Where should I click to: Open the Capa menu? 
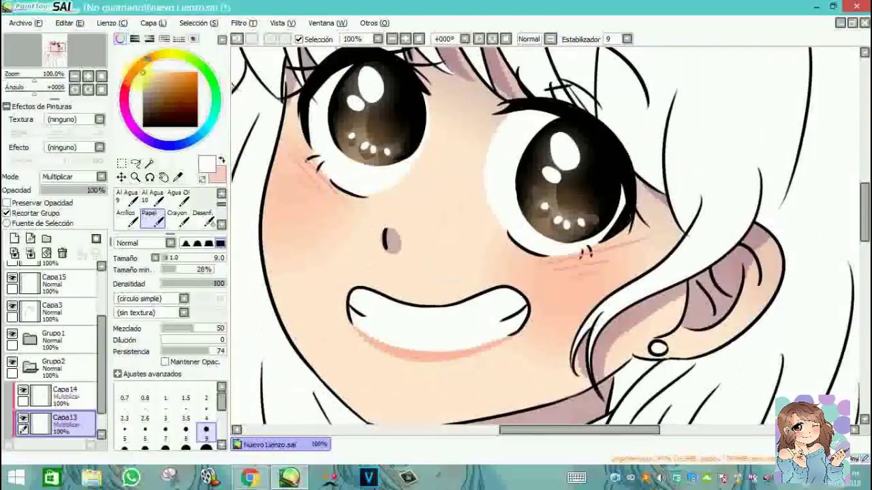[153, 23]
